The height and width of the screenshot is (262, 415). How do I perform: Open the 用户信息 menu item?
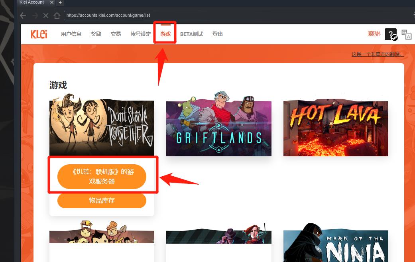[x=71, y=34]
